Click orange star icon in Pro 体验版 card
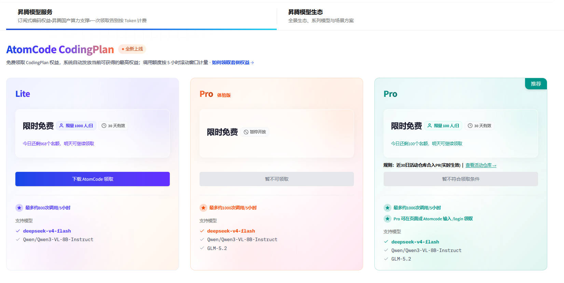 [203, 208]
